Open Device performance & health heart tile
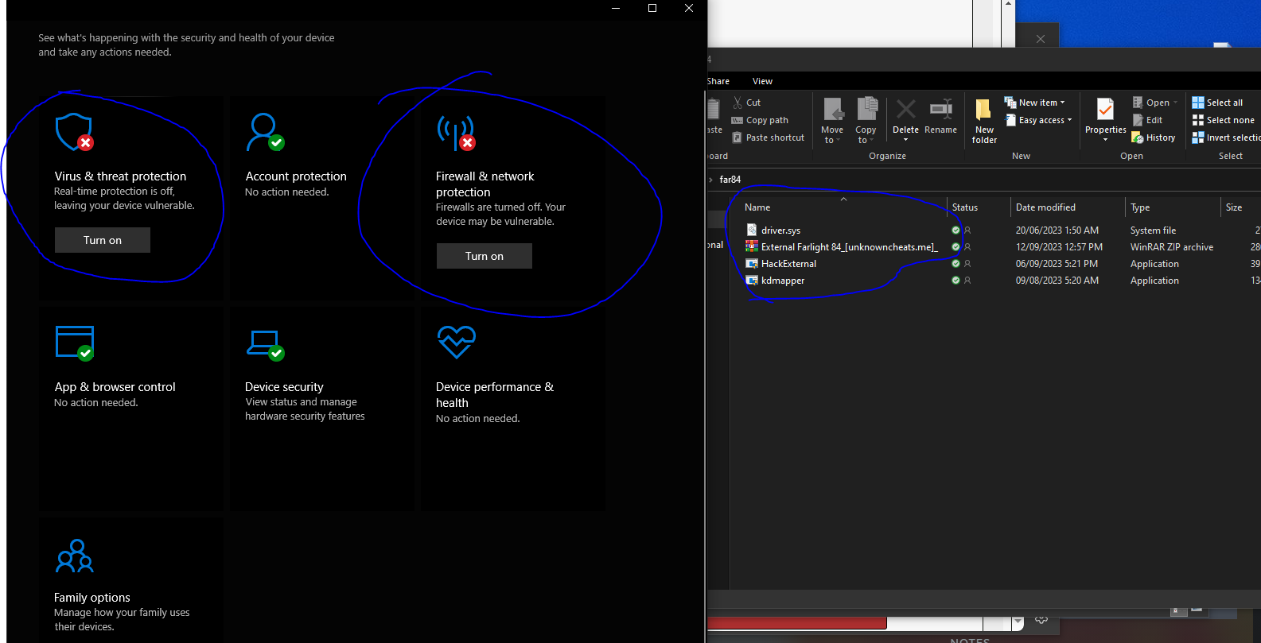1261x643 pixels. tap(513, 409)
